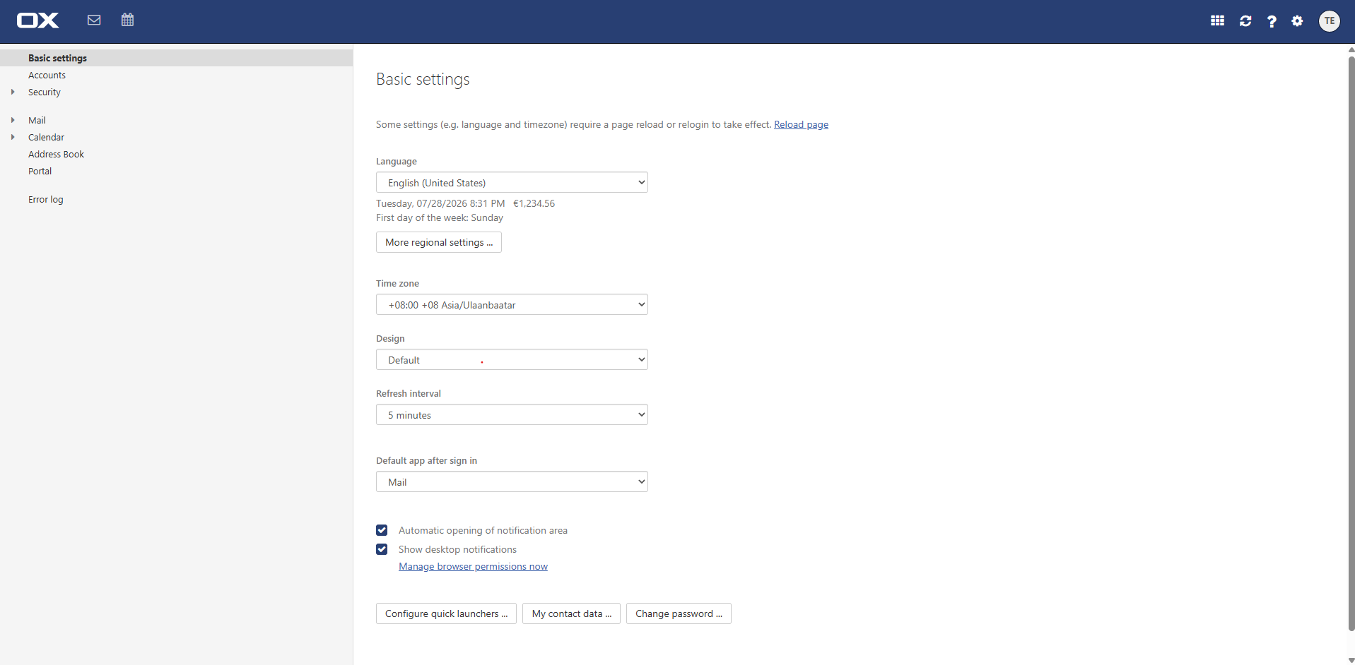Open the help question mark icon
This screenshot has height=665, width=1355.
click(1272, 21)
